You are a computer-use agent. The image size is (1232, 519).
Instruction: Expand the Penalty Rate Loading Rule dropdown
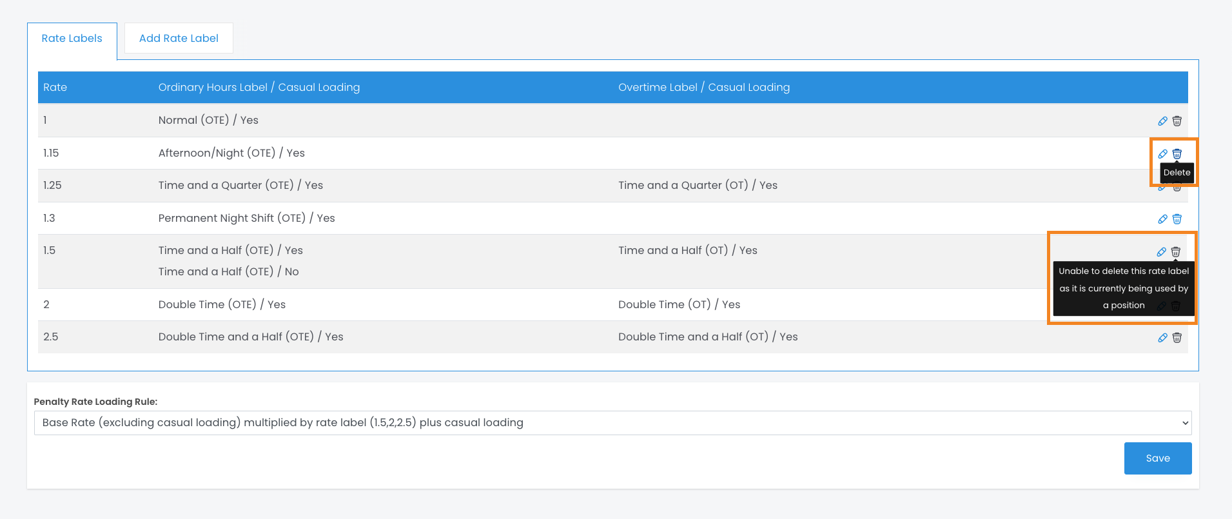(x=612, y=423)
